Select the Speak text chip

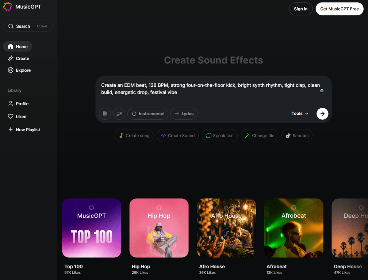point(220,136)
